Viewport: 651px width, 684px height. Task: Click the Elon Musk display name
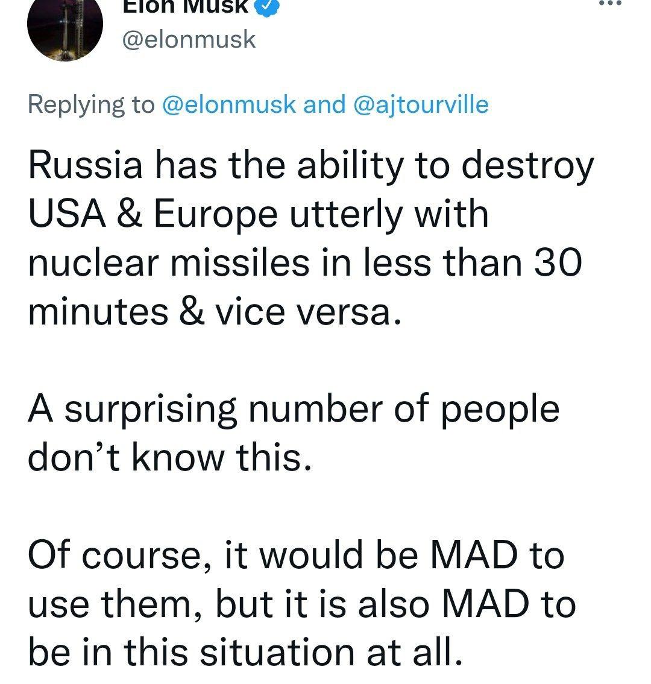[x=185, y=6]
